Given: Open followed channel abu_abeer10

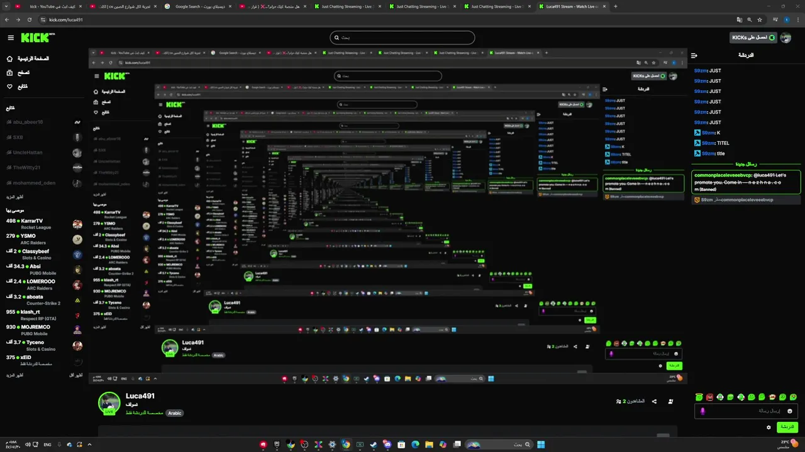Looking at the screenshot, I should click(x=44, y=122).
